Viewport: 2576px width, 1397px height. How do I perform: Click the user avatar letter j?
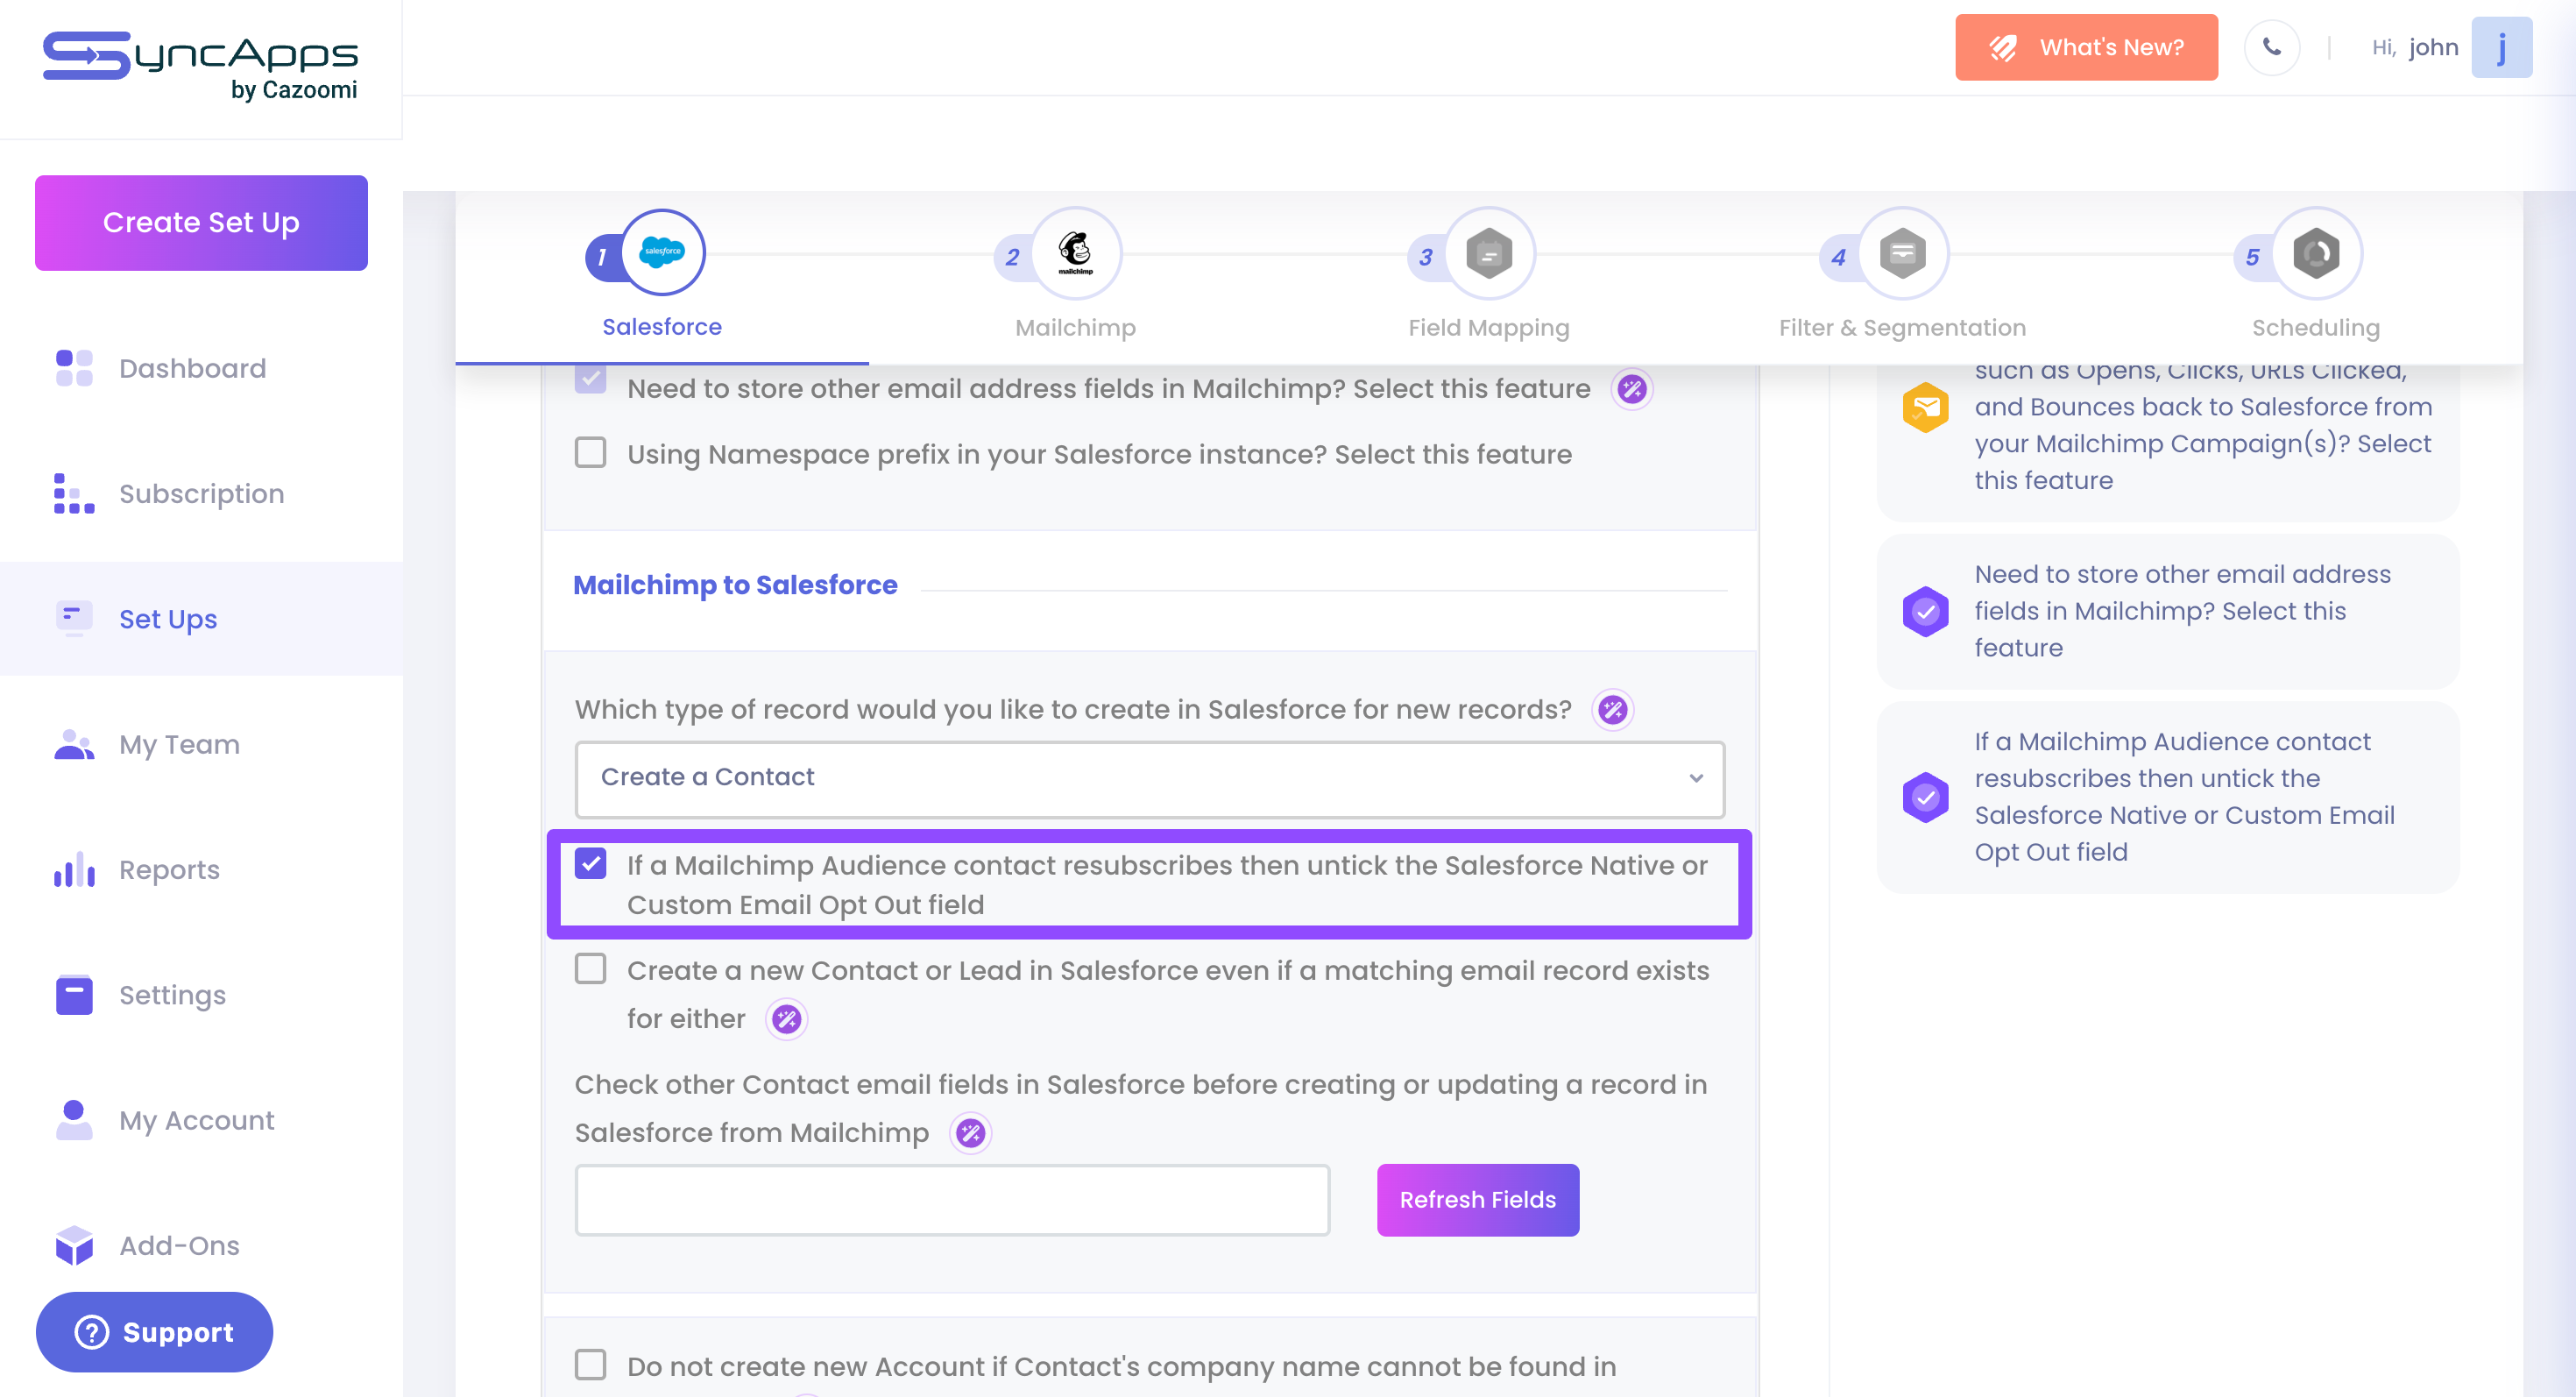tap(2501, 47)
